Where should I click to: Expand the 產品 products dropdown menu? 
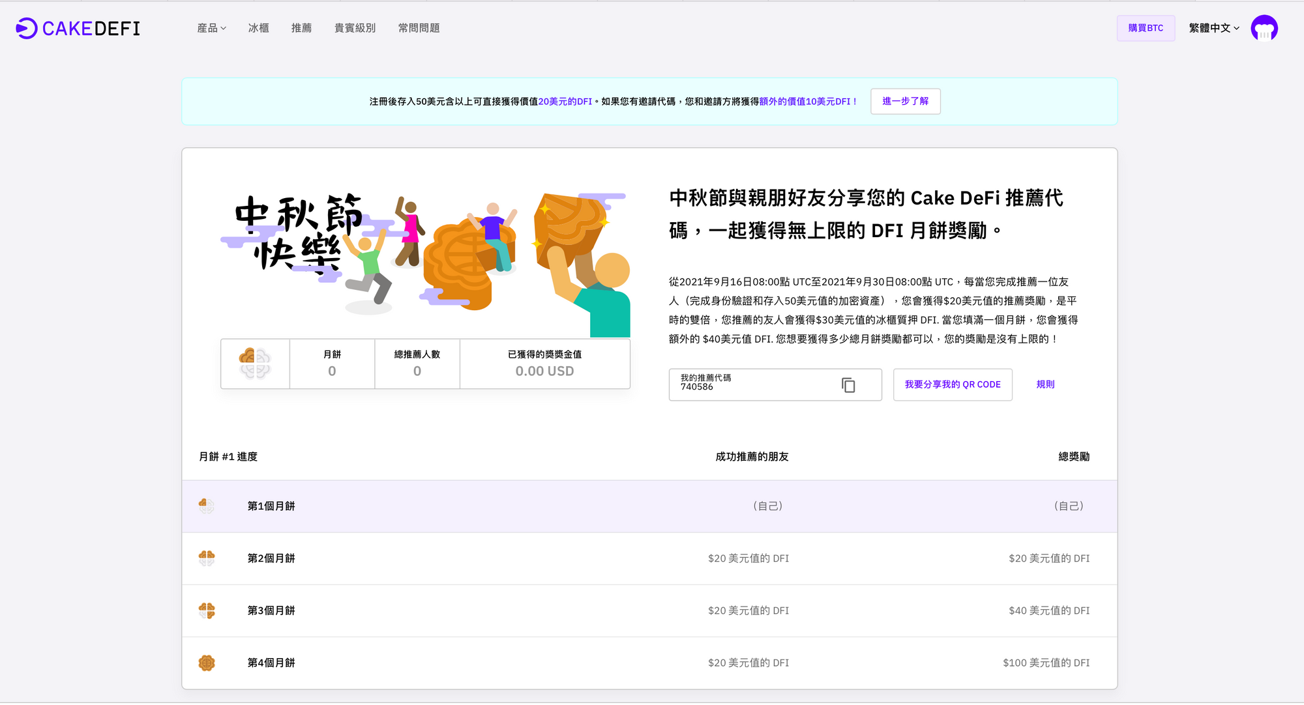211,28
